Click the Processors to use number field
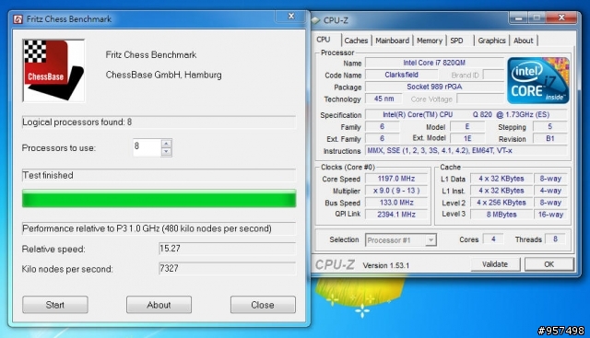The height and width of the screenshot is (338, 590). pyautogui.click(x=147, y=147)
